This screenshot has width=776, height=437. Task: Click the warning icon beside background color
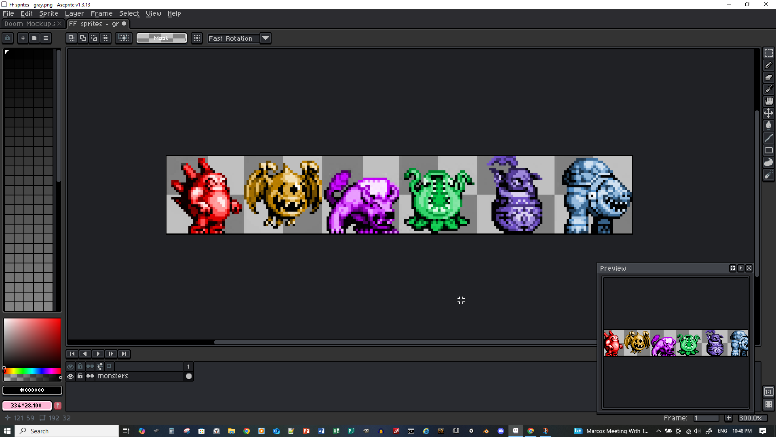[58, 405]
